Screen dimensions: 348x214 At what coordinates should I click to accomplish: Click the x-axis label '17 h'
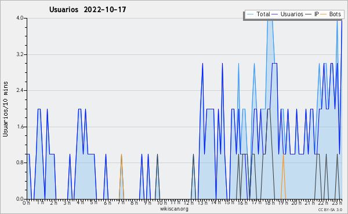point(256,202)
